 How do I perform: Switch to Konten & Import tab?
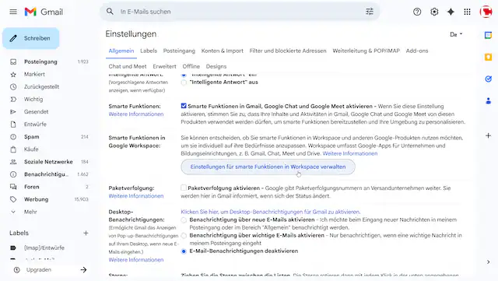coord(223,51)
